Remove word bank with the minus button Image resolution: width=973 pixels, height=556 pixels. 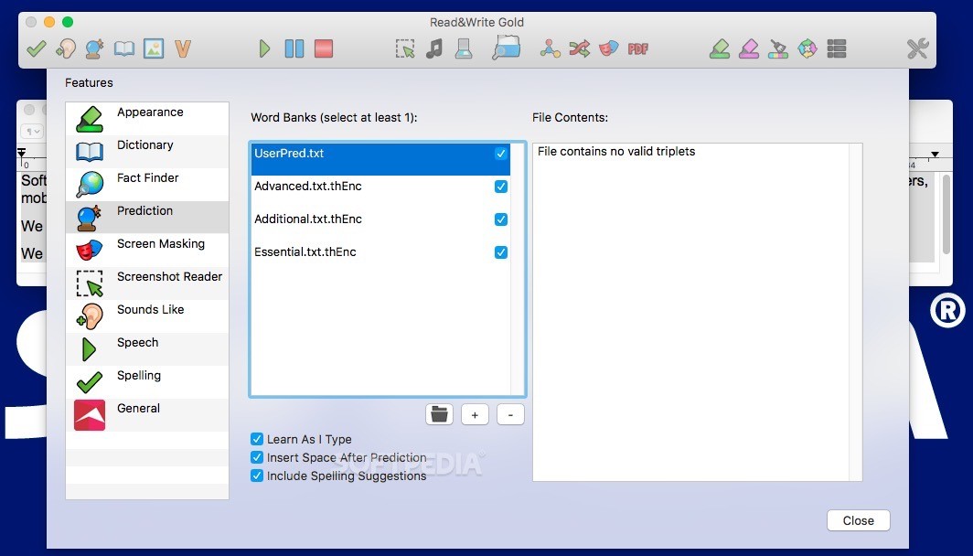pyautogui.click(x=510, y=414)
